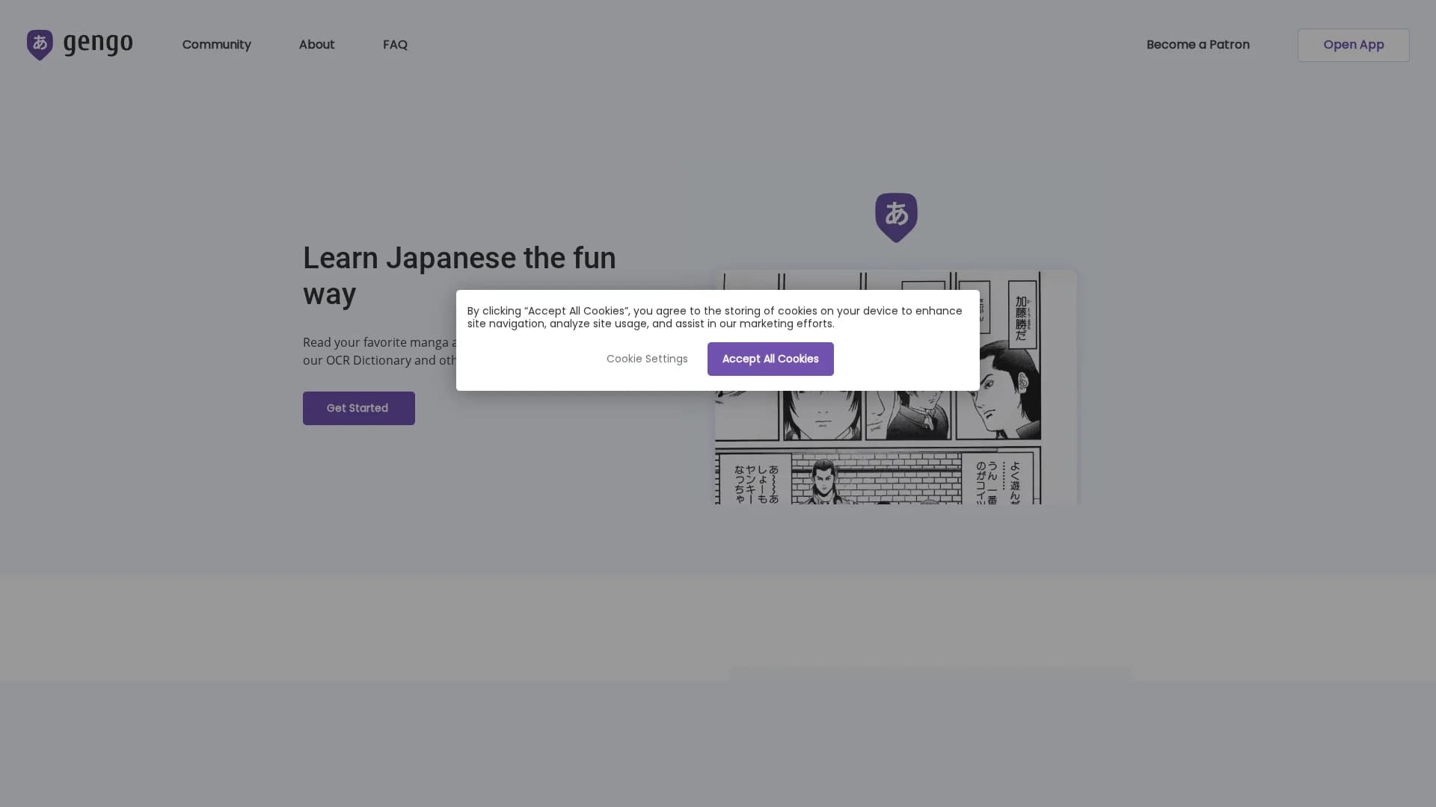Open Cookie Settings in the banner
This screenshot has width=1436, height=807.
click(x=647, y=359)
